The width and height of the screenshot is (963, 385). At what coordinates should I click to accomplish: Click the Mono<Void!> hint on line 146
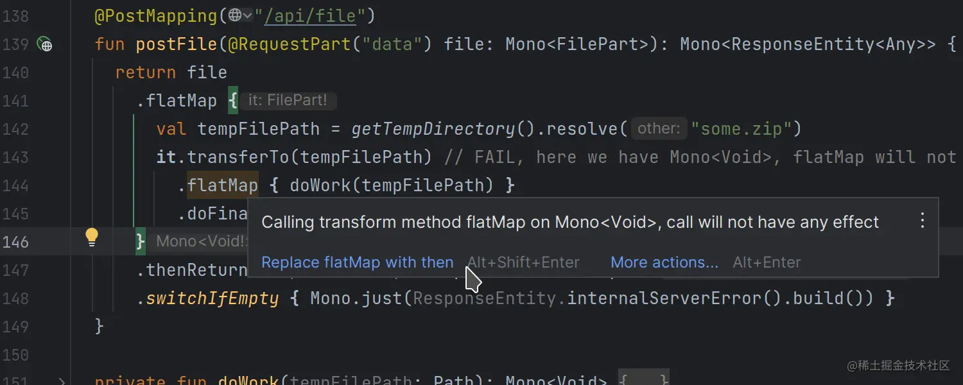point(202,242)
